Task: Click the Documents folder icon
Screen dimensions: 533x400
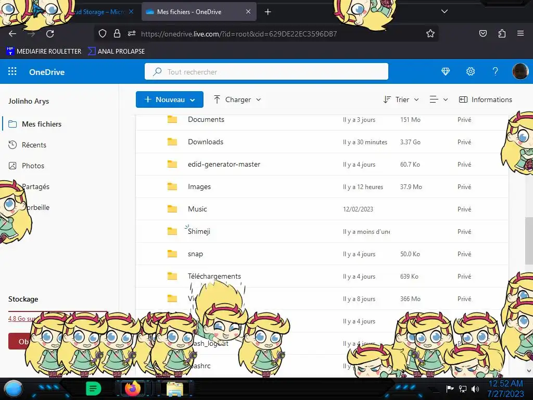Action: [x=172, y=119]
